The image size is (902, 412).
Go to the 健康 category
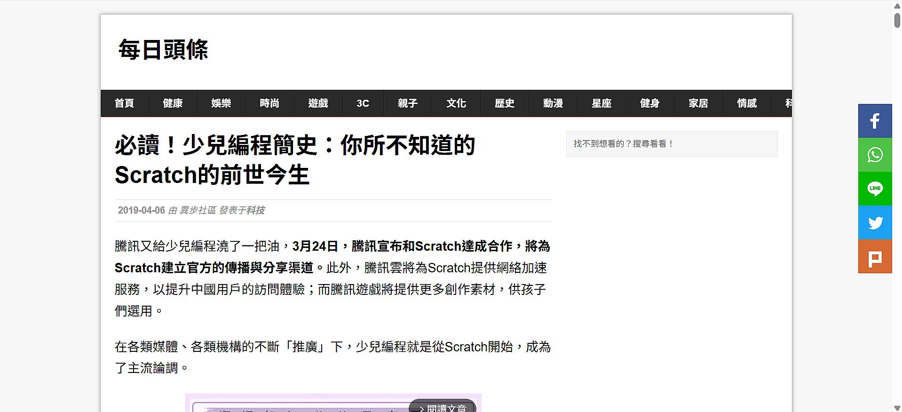click(173, 103)
